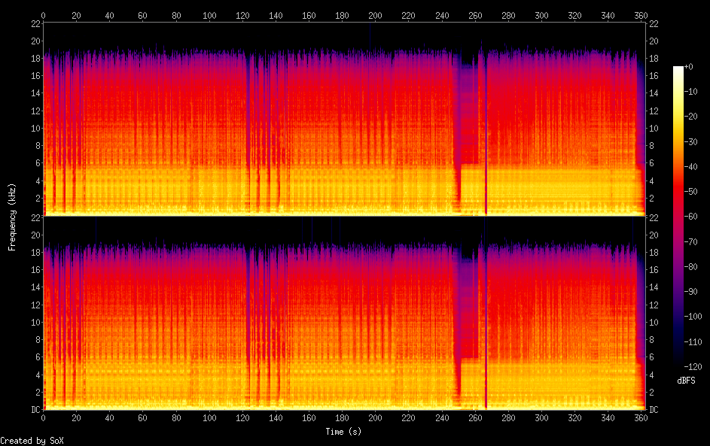
Task: Click the 'DC' label at the bottom-left corner
Action: [34, 409]
